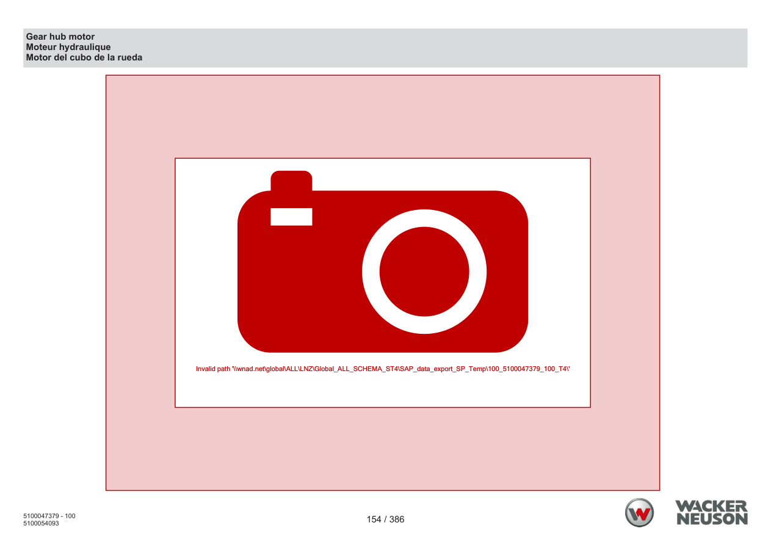771x545 pixels.
Task: Click the inner red lens circle
Action: tap(424, 272)
